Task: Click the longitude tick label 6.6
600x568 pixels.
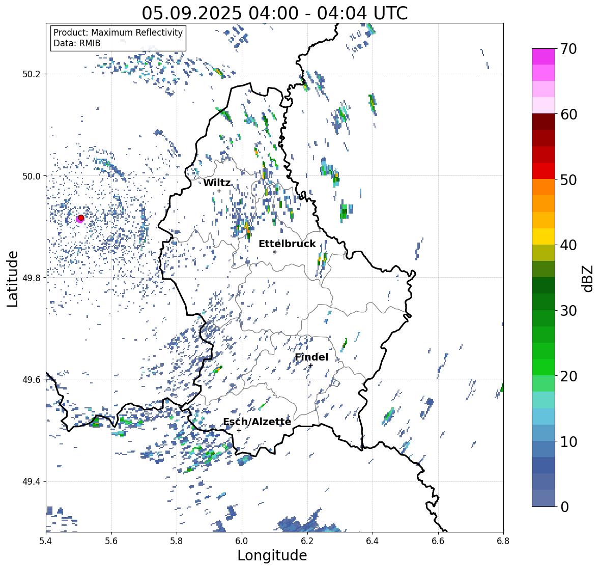Action: point(438,541)
